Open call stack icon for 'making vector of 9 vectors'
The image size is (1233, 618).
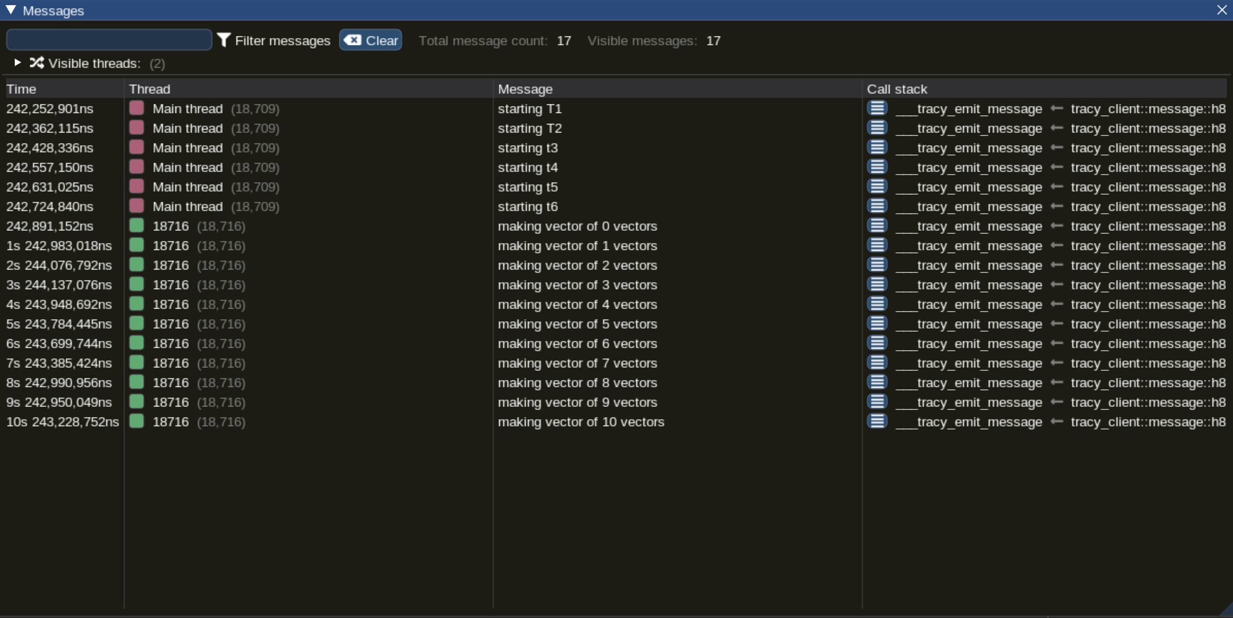tap(877, 402)
